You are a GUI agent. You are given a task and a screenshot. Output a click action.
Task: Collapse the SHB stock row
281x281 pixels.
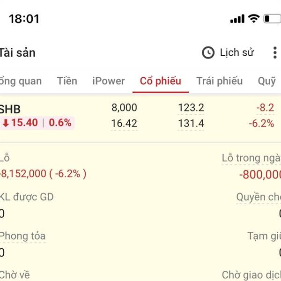pos(10,109)
